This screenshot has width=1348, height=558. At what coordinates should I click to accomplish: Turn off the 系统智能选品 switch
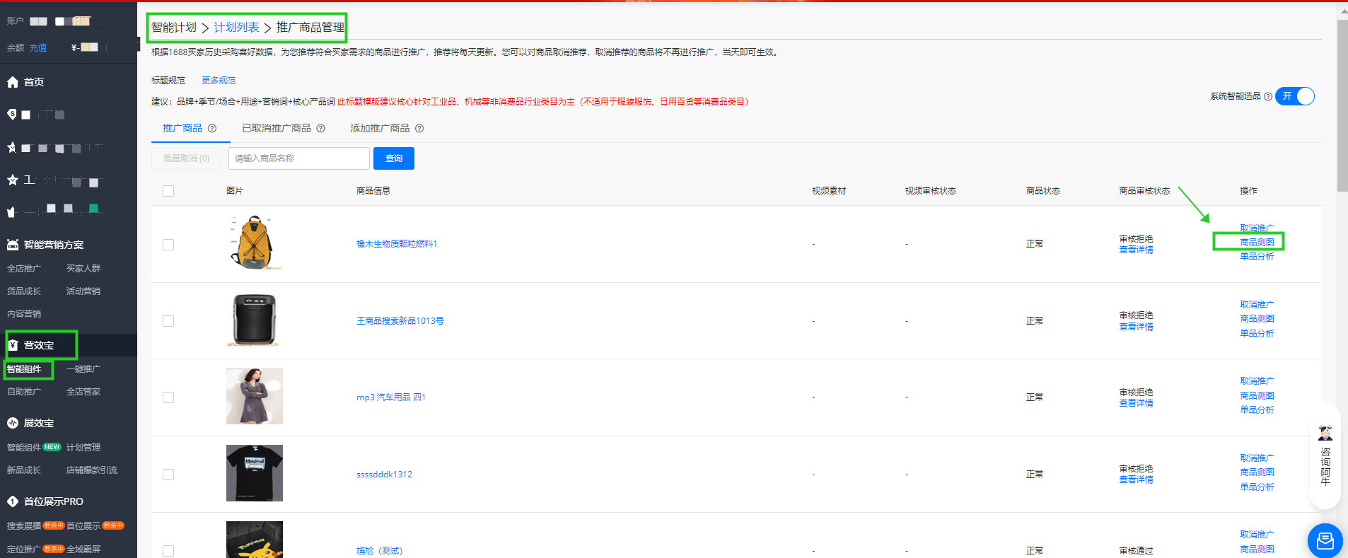click(x=1295, y=96)
